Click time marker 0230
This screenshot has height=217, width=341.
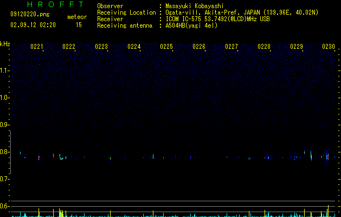(329, 47)
